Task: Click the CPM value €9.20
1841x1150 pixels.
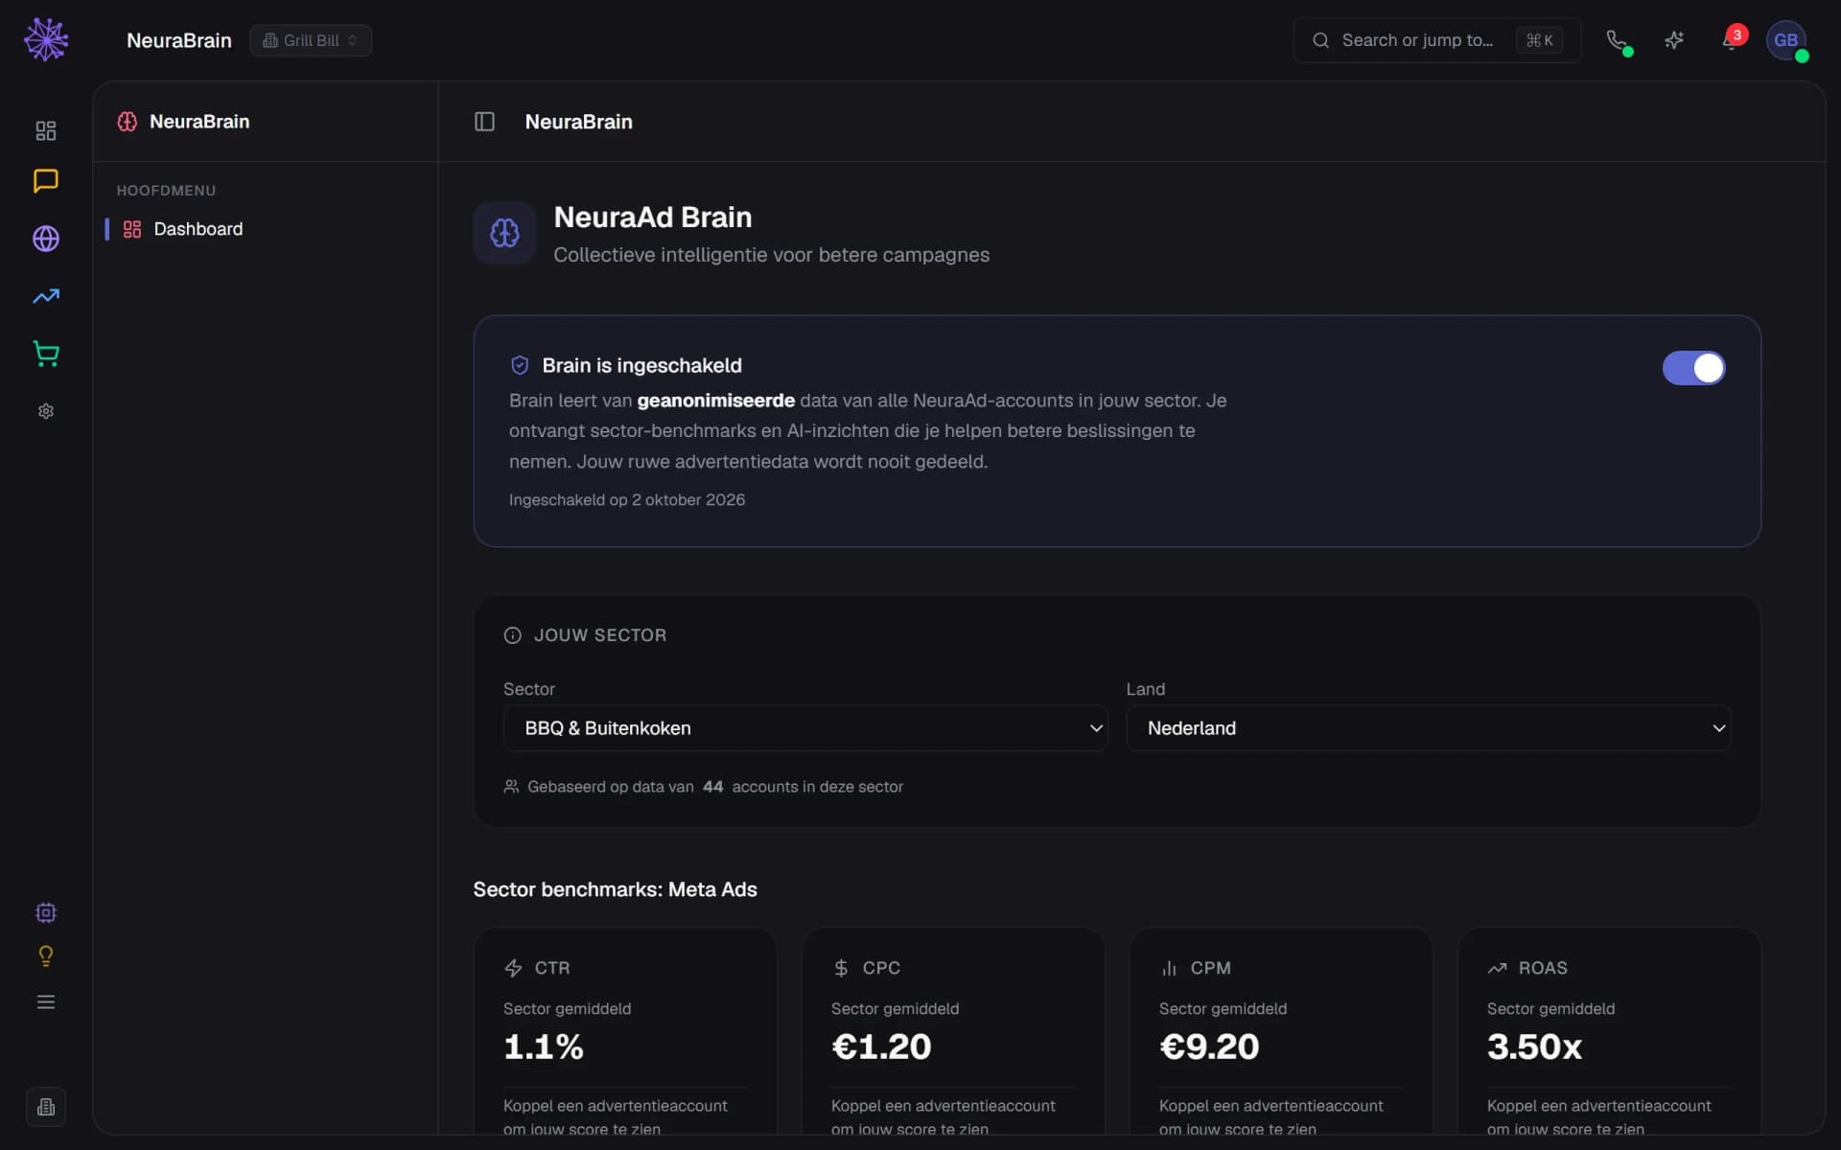Action: [x=1209, y=1046]
